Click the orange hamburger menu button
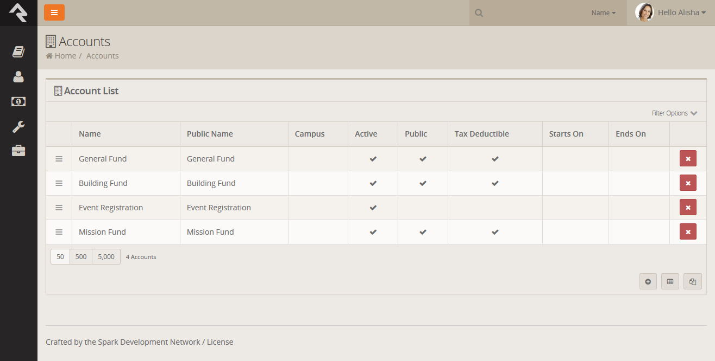The image size is (715, 361). click(x=54, y=12)
